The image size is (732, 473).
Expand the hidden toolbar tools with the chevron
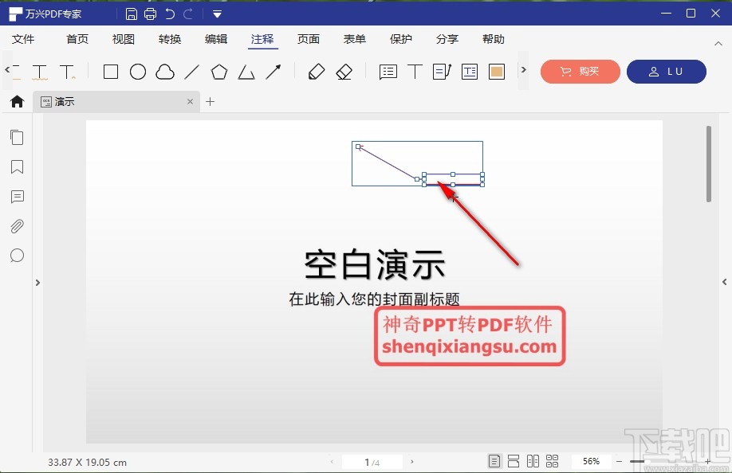point(524,72)
